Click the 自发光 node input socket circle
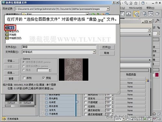The height and width of the screenshot is (122, 162). click(47, 110)
